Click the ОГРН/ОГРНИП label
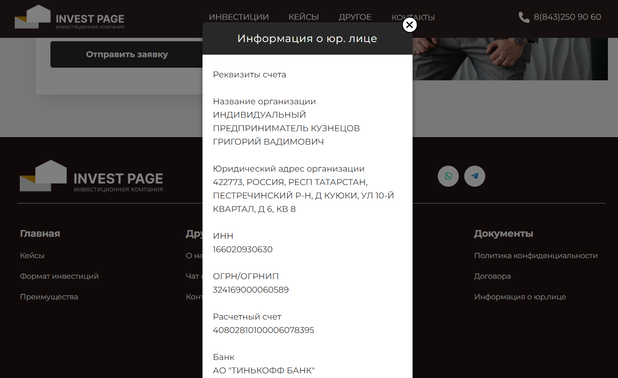This screenshot has width=618, height=378. tap(246, 276)
